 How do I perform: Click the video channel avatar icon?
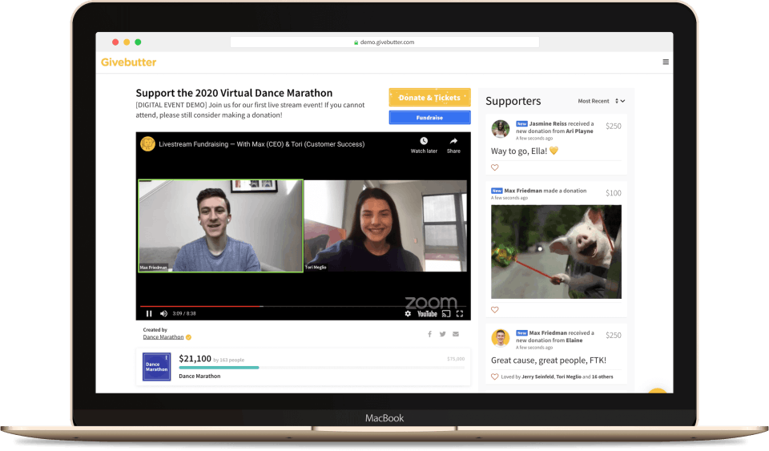tap(147, 144)
